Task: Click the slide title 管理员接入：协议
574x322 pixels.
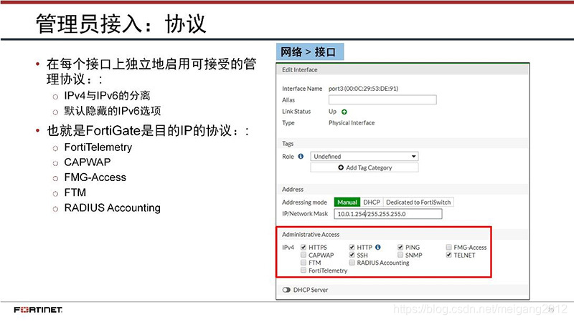Action: 121,24
